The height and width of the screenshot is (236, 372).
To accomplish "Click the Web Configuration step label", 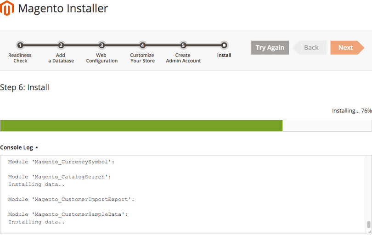I will point(102,58).
